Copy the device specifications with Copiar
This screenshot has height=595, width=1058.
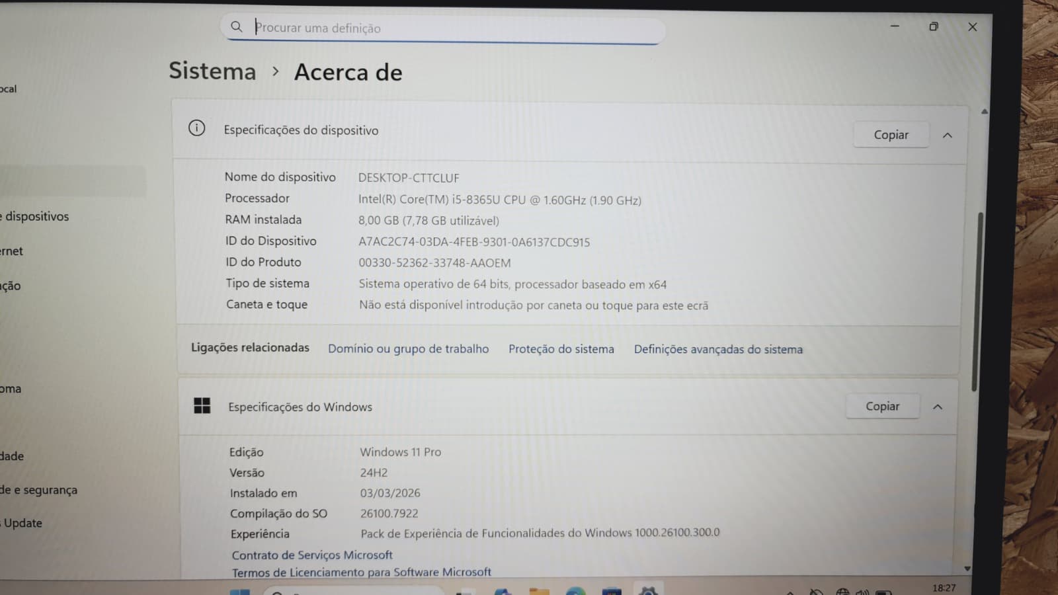[891, 135]
